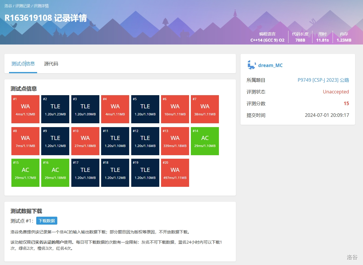Screen dimensions: 363x265
Task: Click the dream_MC username link
Action: [270, 65]
